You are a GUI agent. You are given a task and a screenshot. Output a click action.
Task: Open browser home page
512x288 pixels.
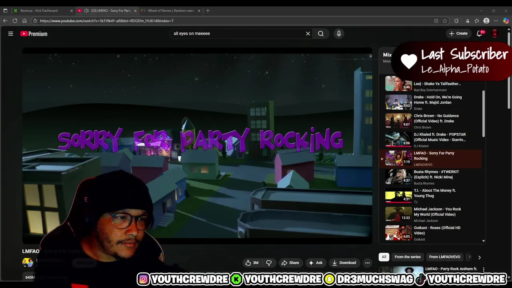point(24,21)
